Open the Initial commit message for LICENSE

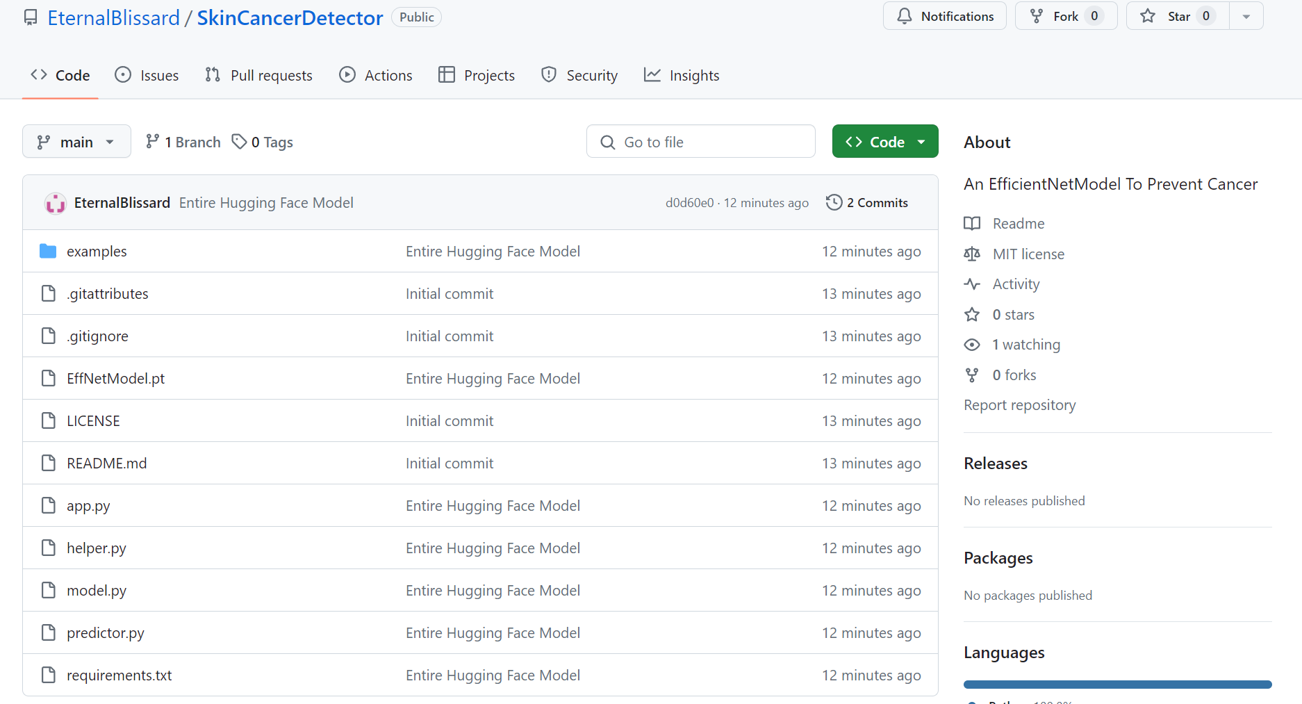click(450, 420)
